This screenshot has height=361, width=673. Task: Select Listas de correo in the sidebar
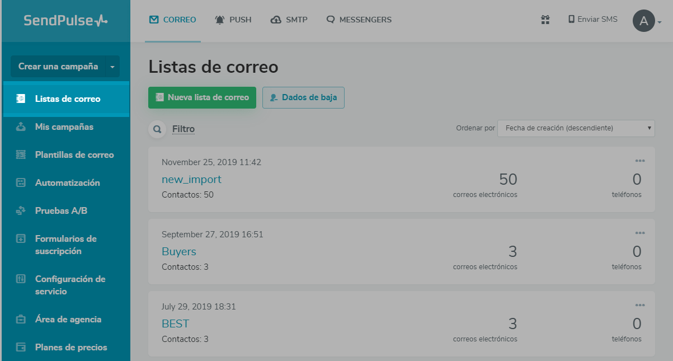[x=65, y=99]
